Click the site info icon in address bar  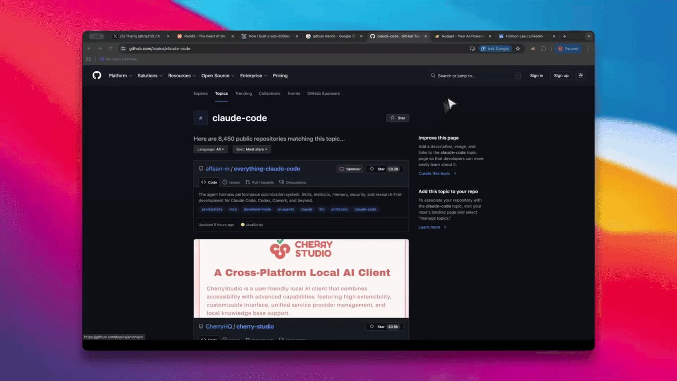pyautogui.click(x=123, y=49)
